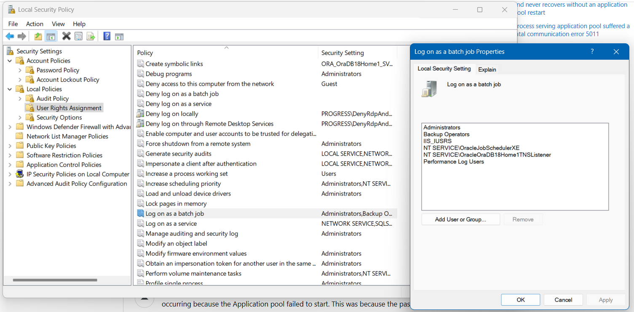
Task: Click the Back navigation arrow icon
Action: [9, 36]
